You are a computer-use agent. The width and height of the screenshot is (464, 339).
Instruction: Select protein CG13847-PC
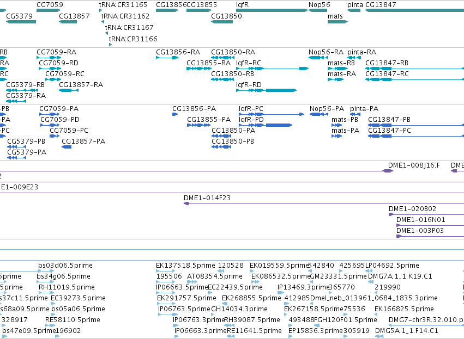pyautogui.click(x=416, y=136)
